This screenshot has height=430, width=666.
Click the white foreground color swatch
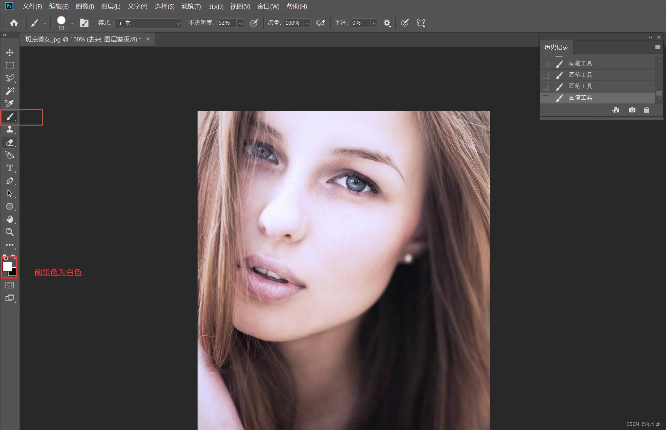pos(7,266)
